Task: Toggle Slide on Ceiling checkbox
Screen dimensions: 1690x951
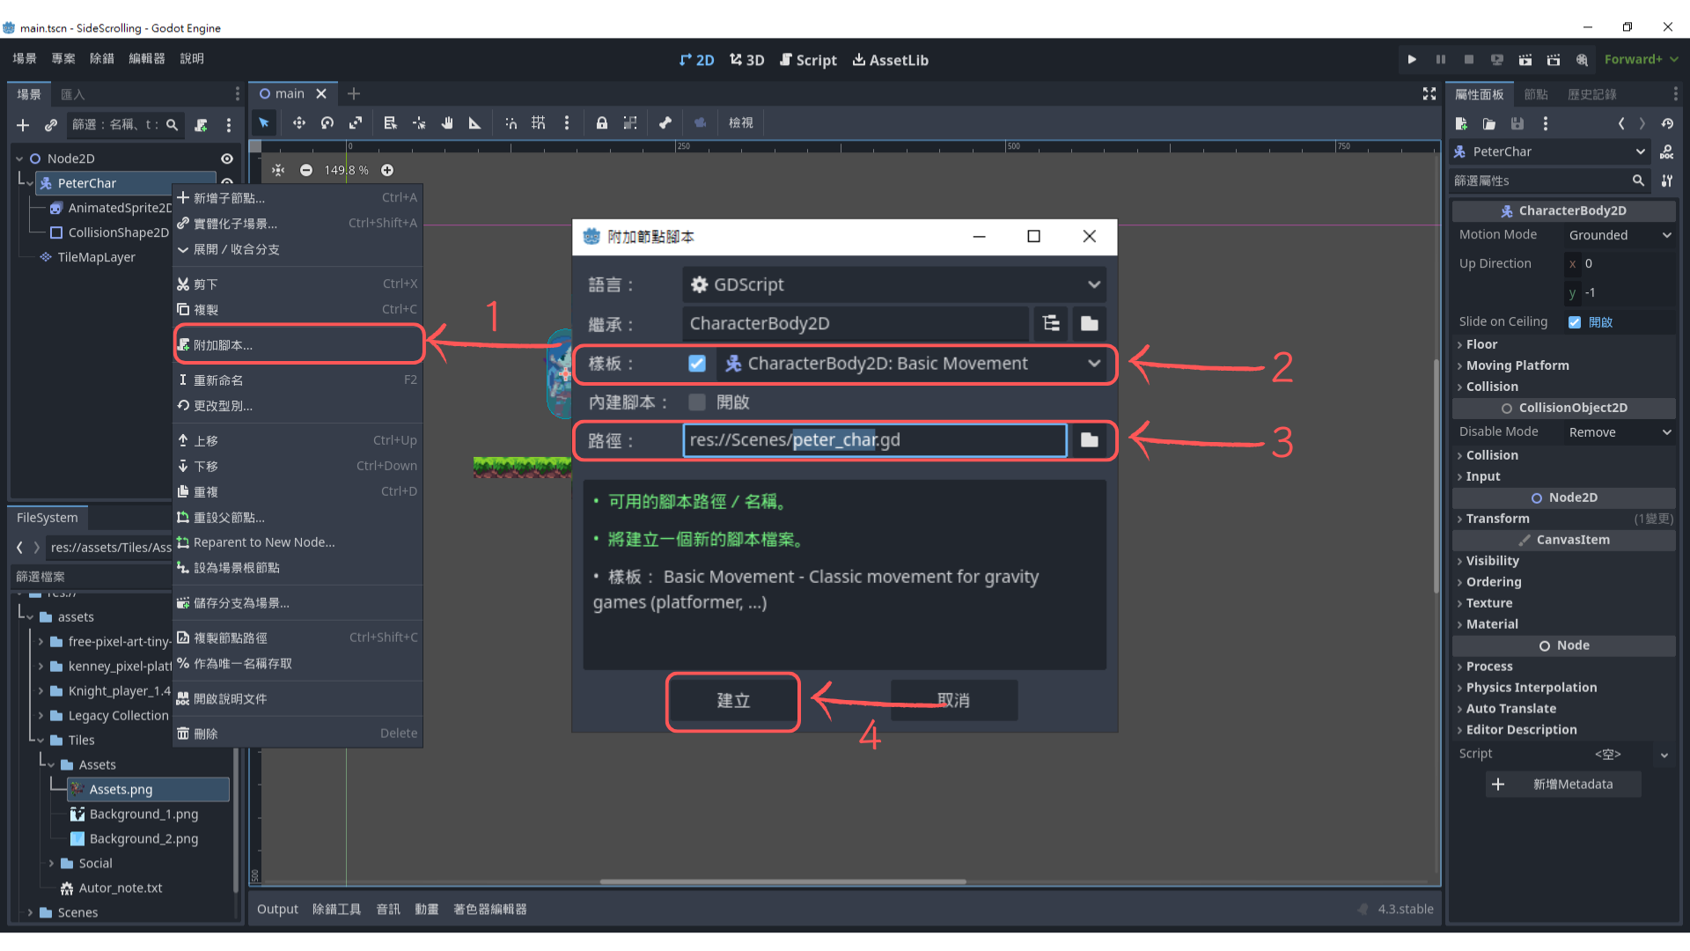Action: click(x=1575, y=322)
